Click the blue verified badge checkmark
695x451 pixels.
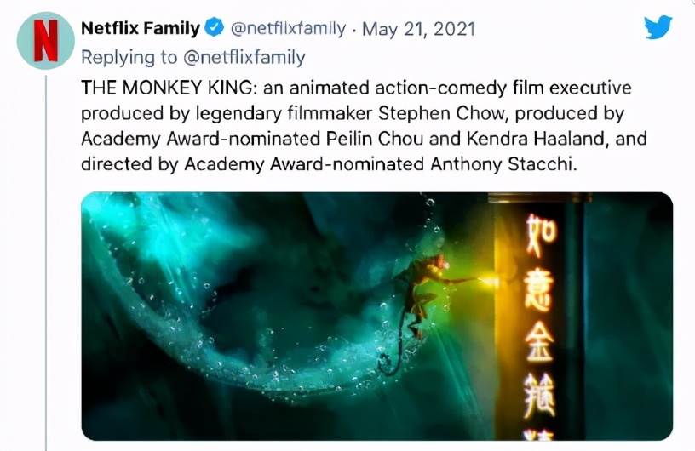click(215, 28)
